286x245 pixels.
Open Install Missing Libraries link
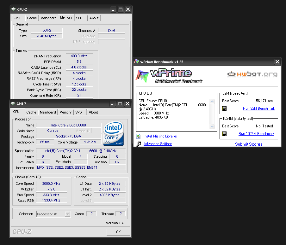click(x=160, y=136)
